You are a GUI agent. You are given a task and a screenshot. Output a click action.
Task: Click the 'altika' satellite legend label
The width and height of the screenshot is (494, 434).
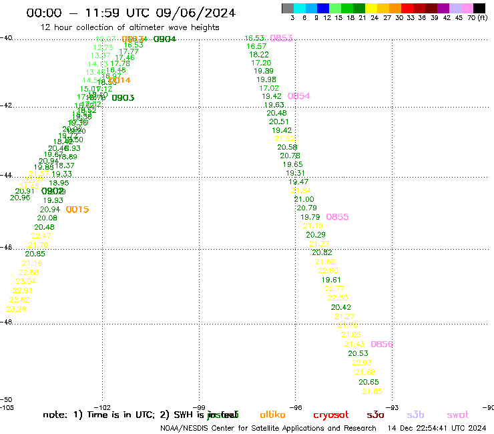[x=272, y=415]
